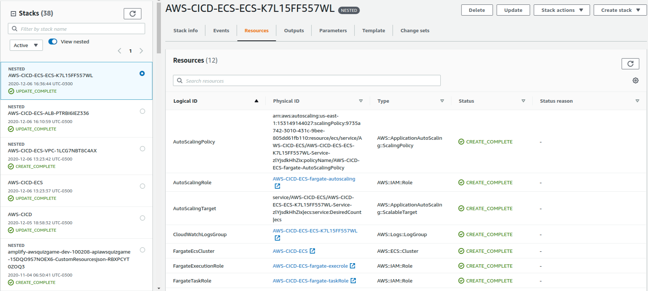Select the AutoScalingPolicy logical ID cell
This screenshot has height=291, width=648.
pos(194,142)
